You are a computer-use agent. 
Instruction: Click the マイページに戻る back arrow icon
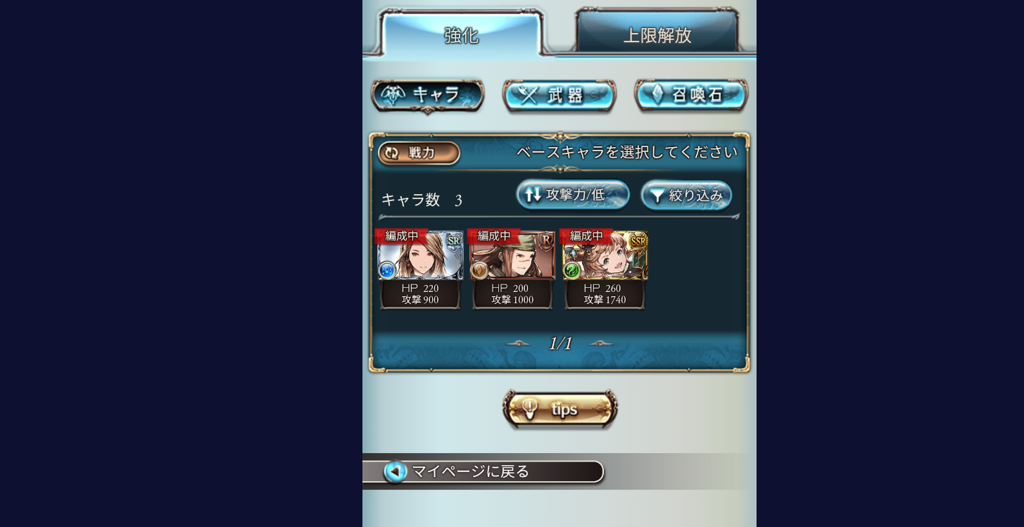click(x=396, y=471)
